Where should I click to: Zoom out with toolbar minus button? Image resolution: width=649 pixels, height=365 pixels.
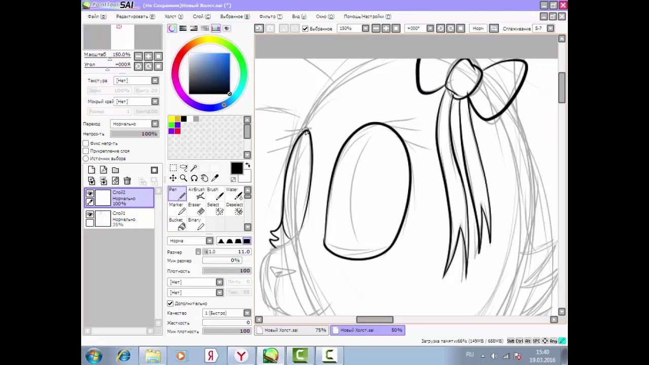[x=376, y=28]
